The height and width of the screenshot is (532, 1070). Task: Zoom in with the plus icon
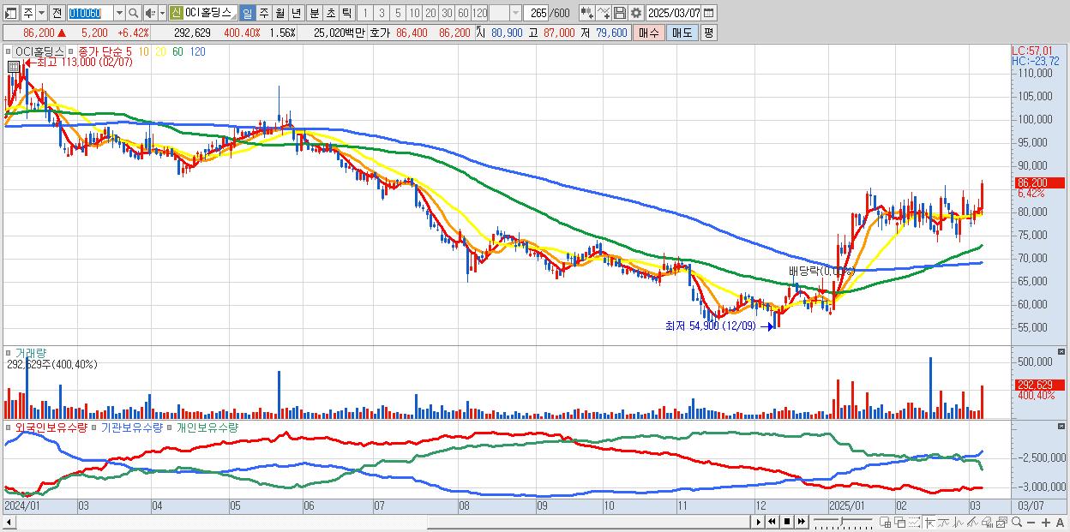coord(1046,523)
